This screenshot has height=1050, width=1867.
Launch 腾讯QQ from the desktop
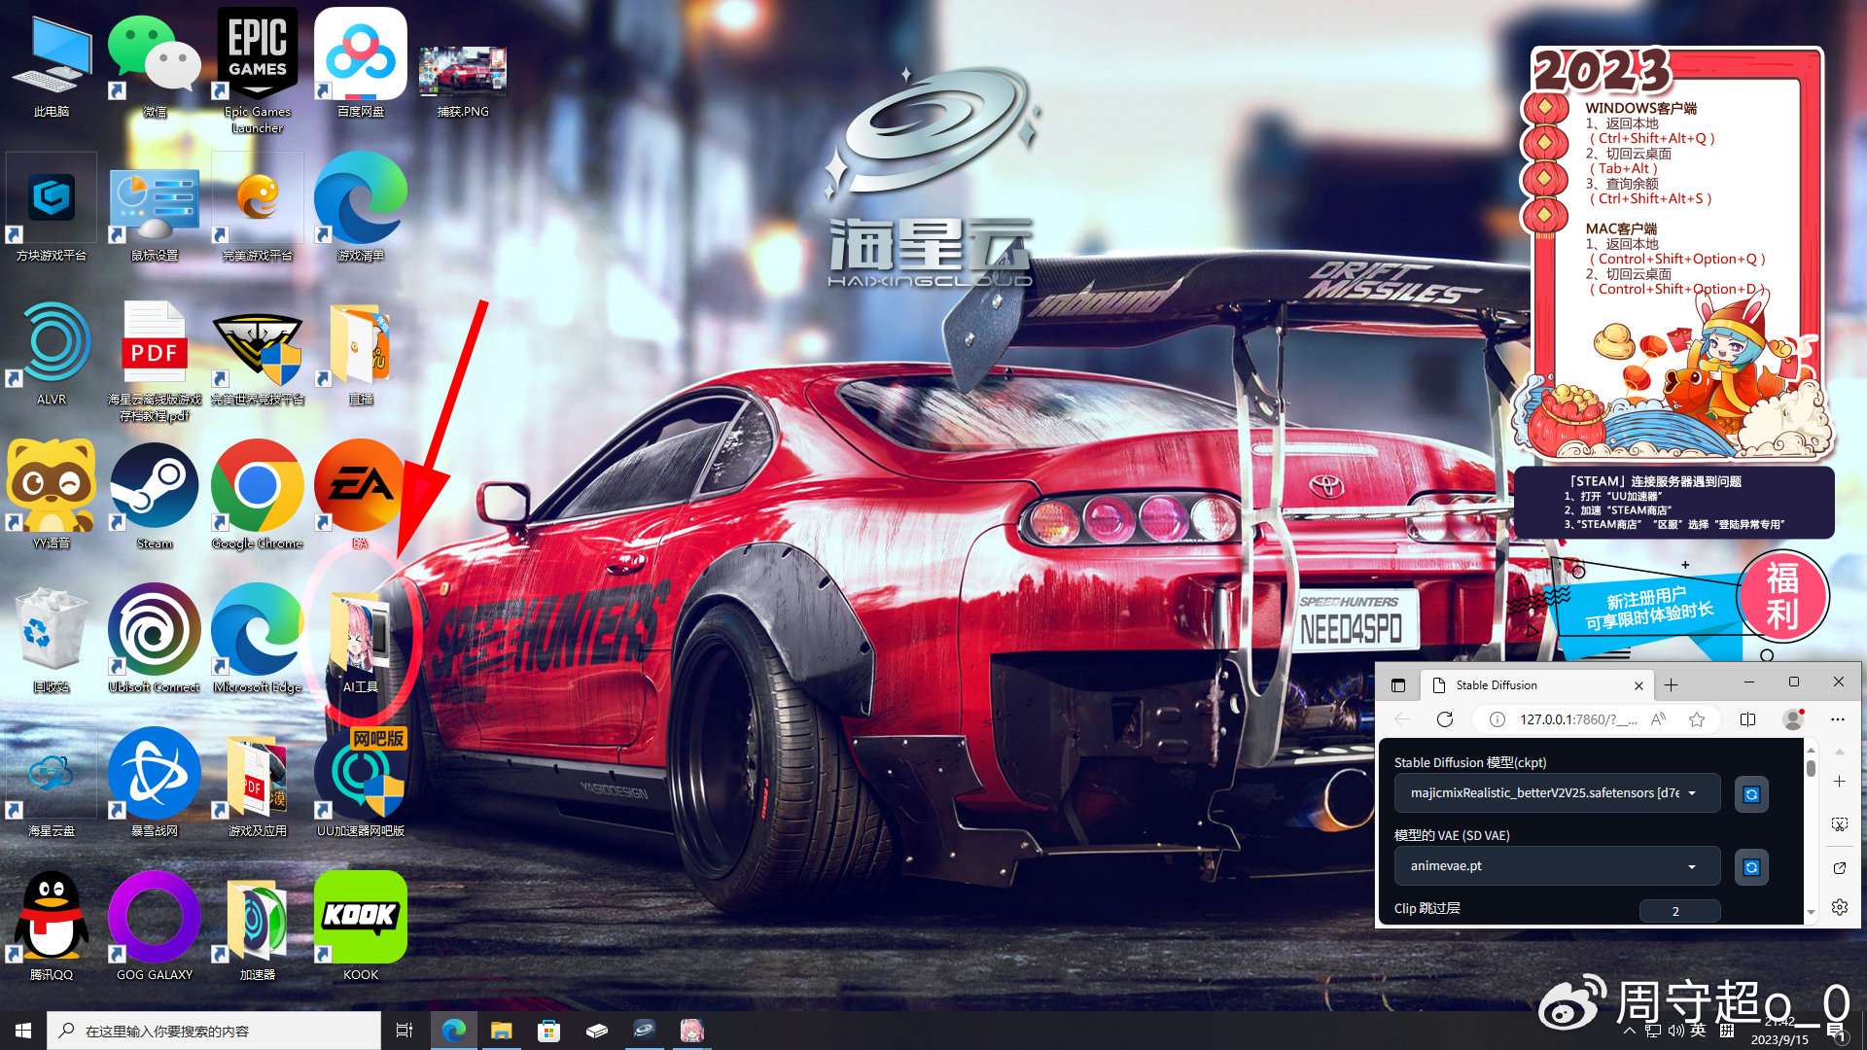(52, 927)
